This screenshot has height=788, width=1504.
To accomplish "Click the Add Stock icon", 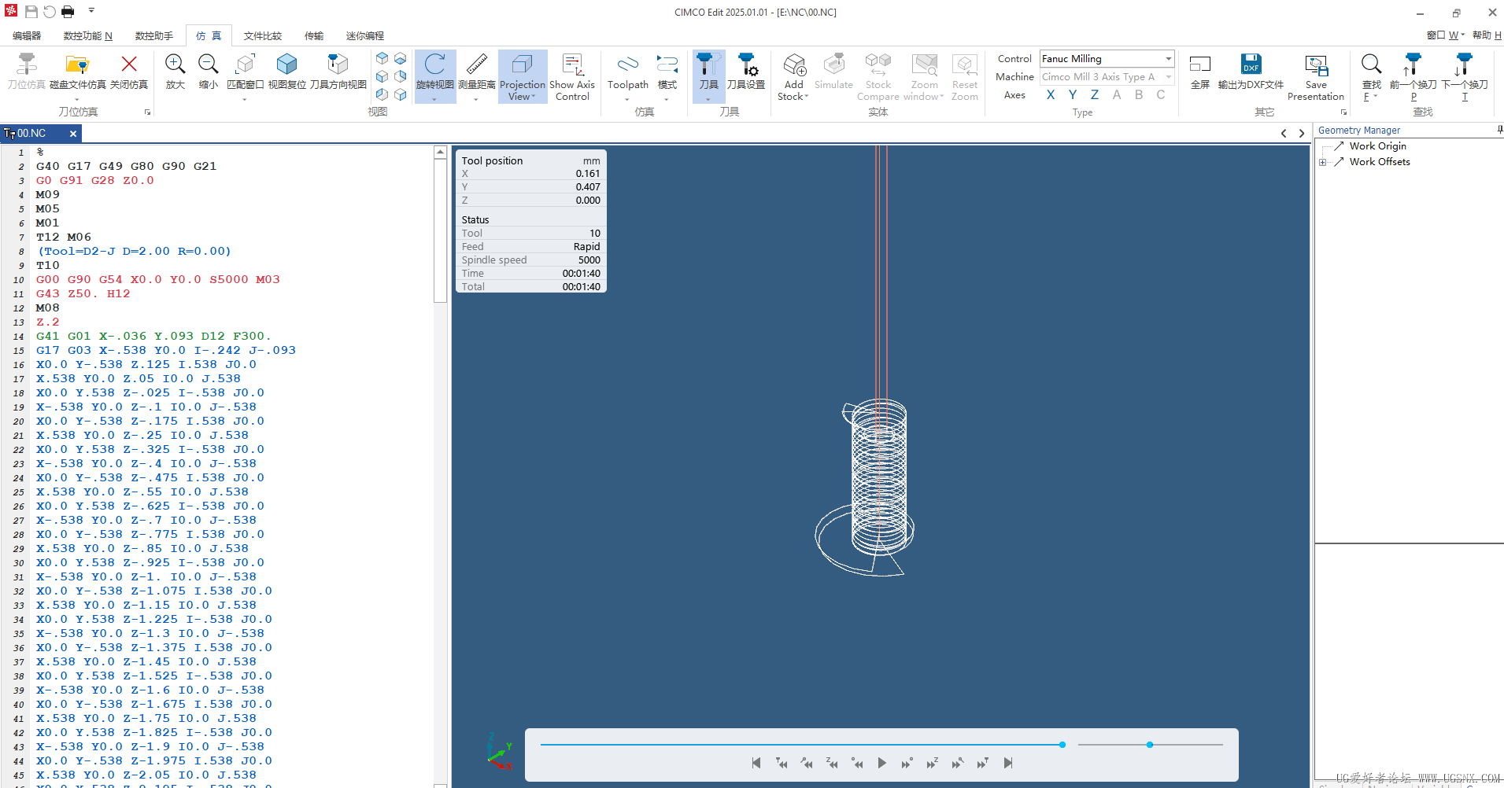I will [x=794, y=65].
